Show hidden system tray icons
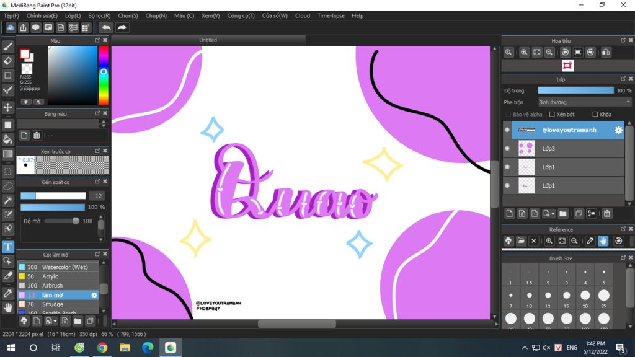 (x=525, y=348)
